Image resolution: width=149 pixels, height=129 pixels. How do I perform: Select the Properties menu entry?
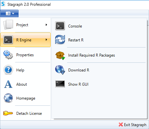(x=25, y=55)
